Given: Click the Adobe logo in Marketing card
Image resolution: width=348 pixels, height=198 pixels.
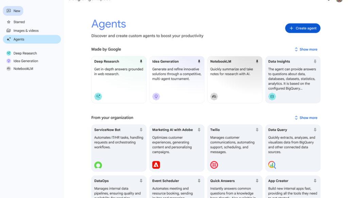Looking at the screenshot, I should point(156,165).
